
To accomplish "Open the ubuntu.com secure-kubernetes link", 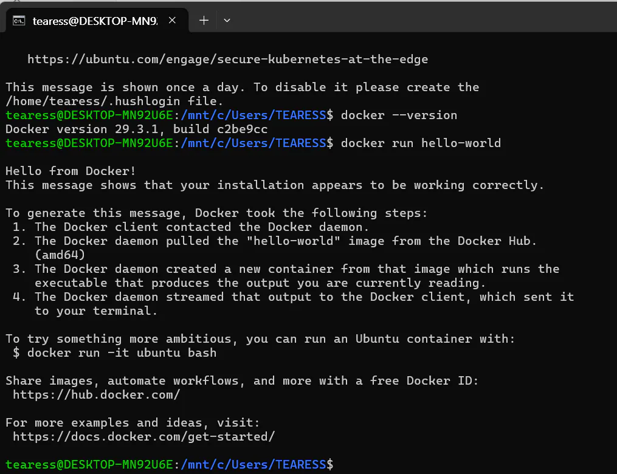I will pyautogui.click(x=227, y=60).
